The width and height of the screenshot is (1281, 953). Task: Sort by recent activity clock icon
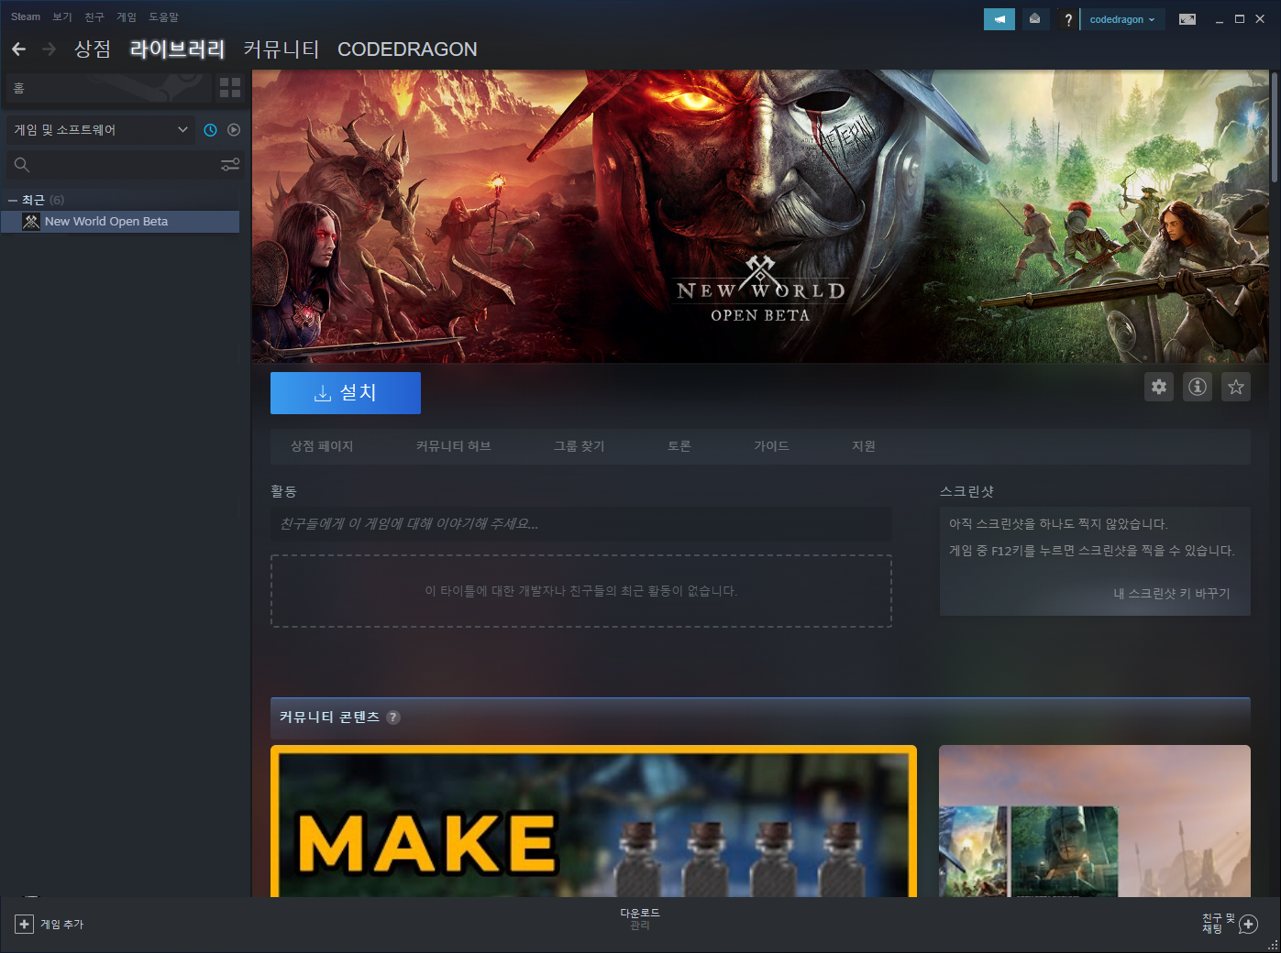coord(210,130)
